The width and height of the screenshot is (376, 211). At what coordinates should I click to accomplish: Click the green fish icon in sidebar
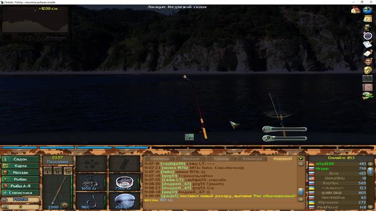368,96
